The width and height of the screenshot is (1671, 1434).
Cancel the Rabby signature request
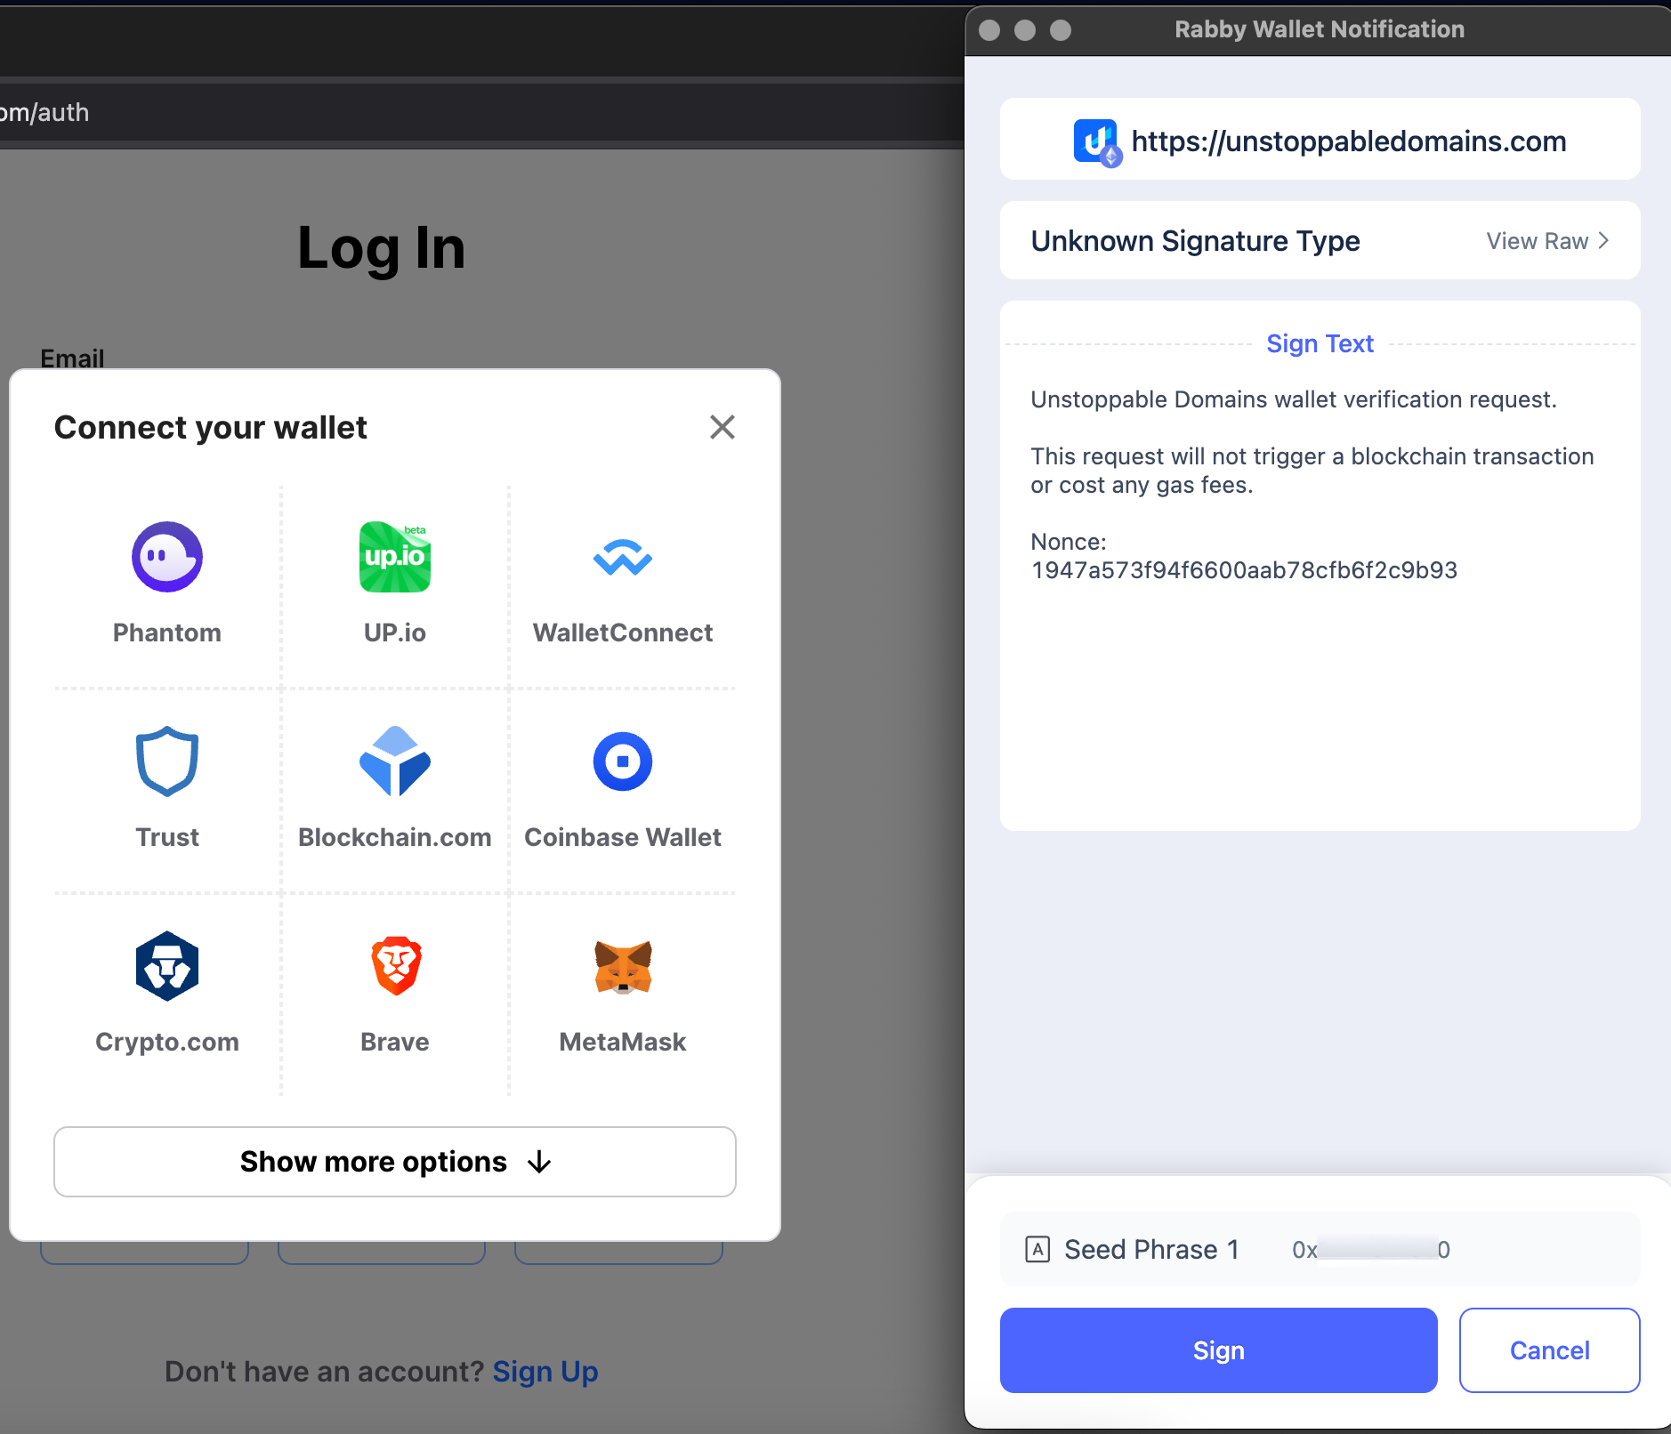tap(1549, 1350)
